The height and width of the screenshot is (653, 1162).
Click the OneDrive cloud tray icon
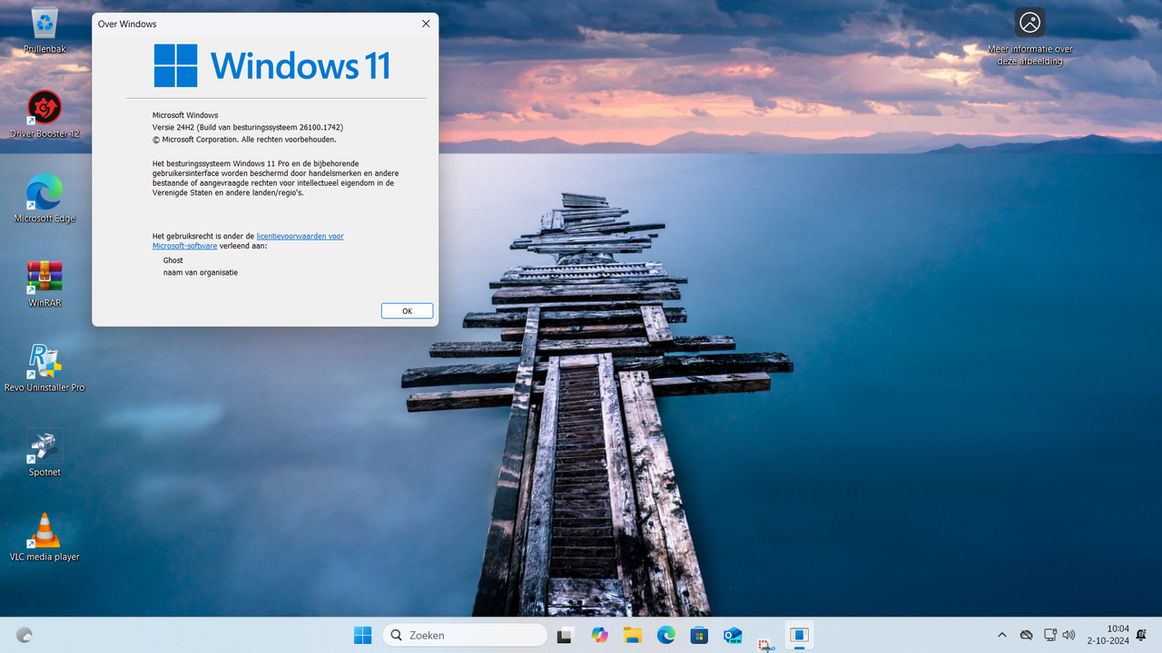pos(1027,635)
